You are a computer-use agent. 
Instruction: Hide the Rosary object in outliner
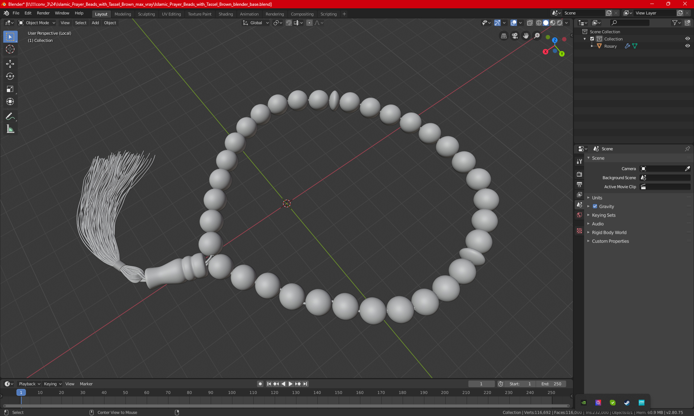click(x=687, y=46)
